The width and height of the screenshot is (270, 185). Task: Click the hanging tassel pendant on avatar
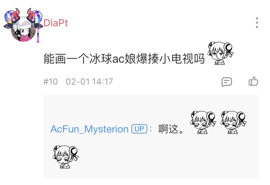point(38,36)
